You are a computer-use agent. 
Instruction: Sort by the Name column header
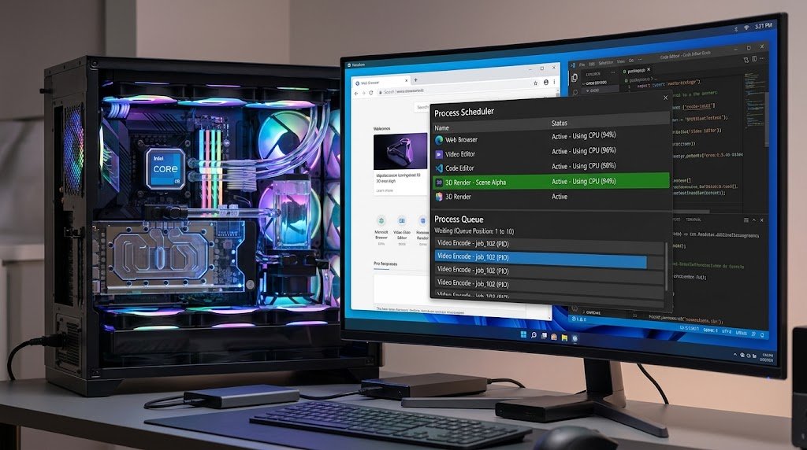(441, 127)
